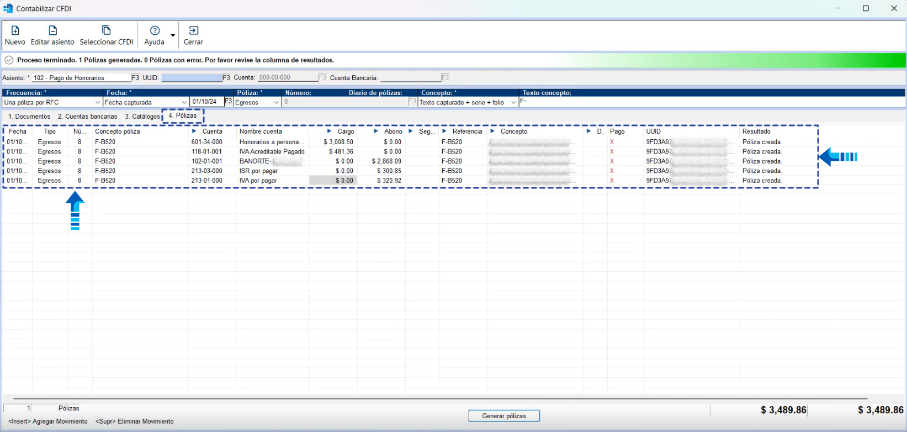Click the Texto concepto input field
The image size is (907, 432).
(712, 102)
